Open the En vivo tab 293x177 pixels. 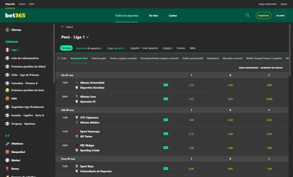coord(153,15)
